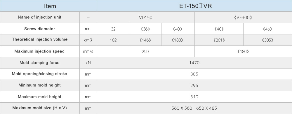Image resolution: width=292 pixels, height=114 pixels.
Task: Click the Theoretical injection volume label
Action: [40, 39]
